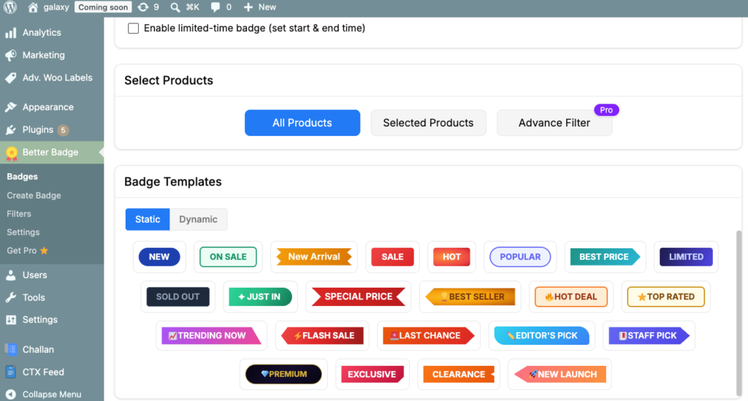Pick the JUST IN badge template
The height and width of the screenshot is (401, 748).
(x=261, y=297)
